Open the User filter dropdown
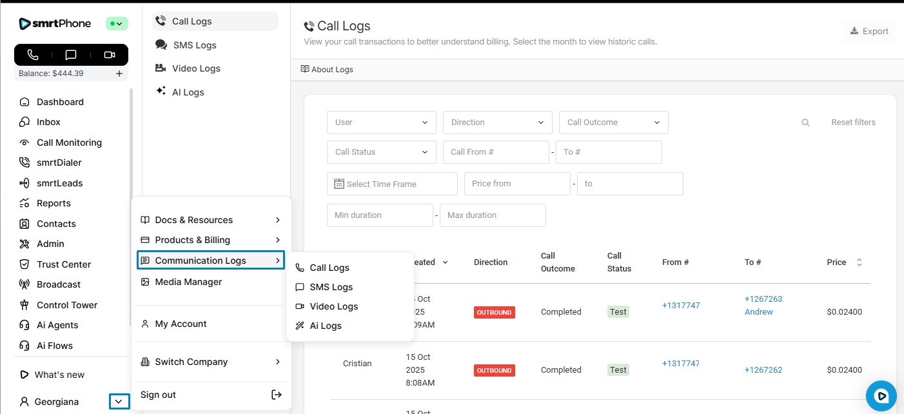The image size is (904, 414). pos(381,123)
